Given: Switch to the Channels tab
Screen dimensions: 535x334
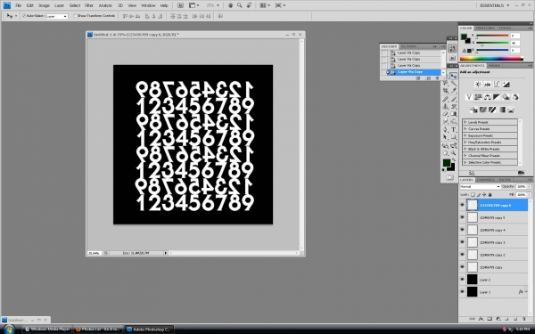Looking at the screenshot, I should 486,180.
